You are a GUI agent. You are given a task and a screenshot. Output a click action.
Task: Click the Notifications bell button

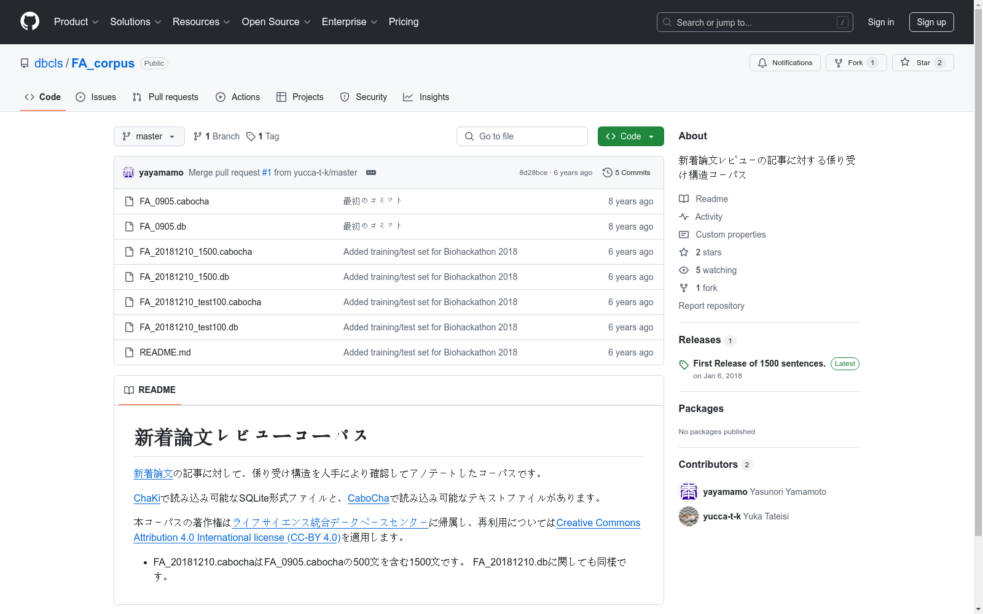[x=785, y=63]
